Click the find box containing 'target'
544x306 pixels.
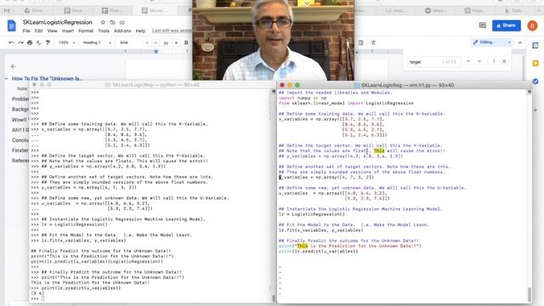(433, 62)
